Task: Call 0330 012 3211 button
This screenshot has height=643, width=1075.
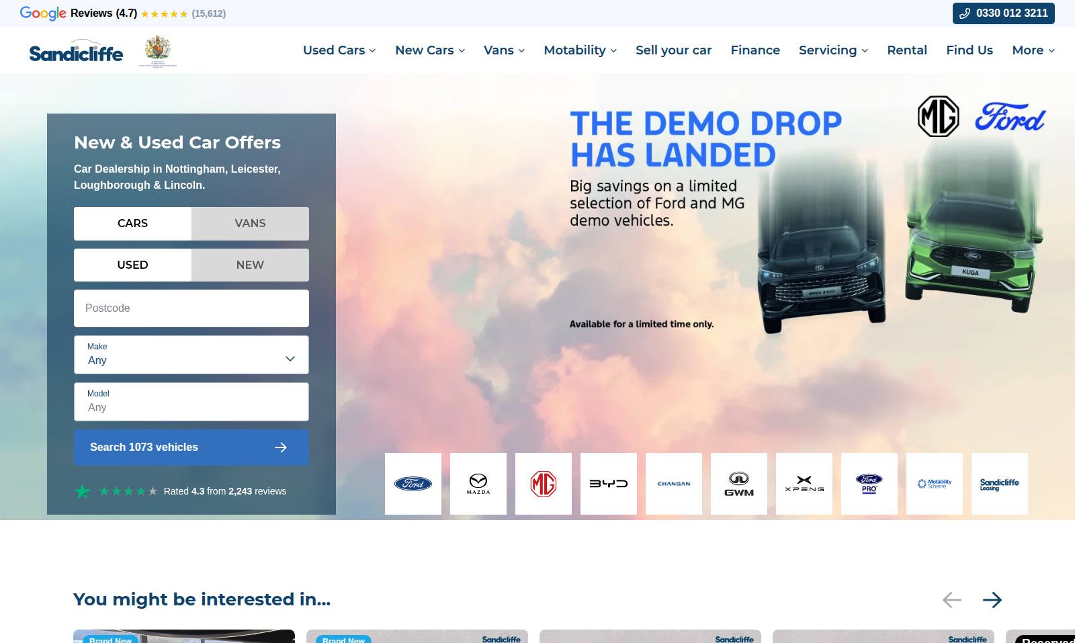Action: (1004, 13)
